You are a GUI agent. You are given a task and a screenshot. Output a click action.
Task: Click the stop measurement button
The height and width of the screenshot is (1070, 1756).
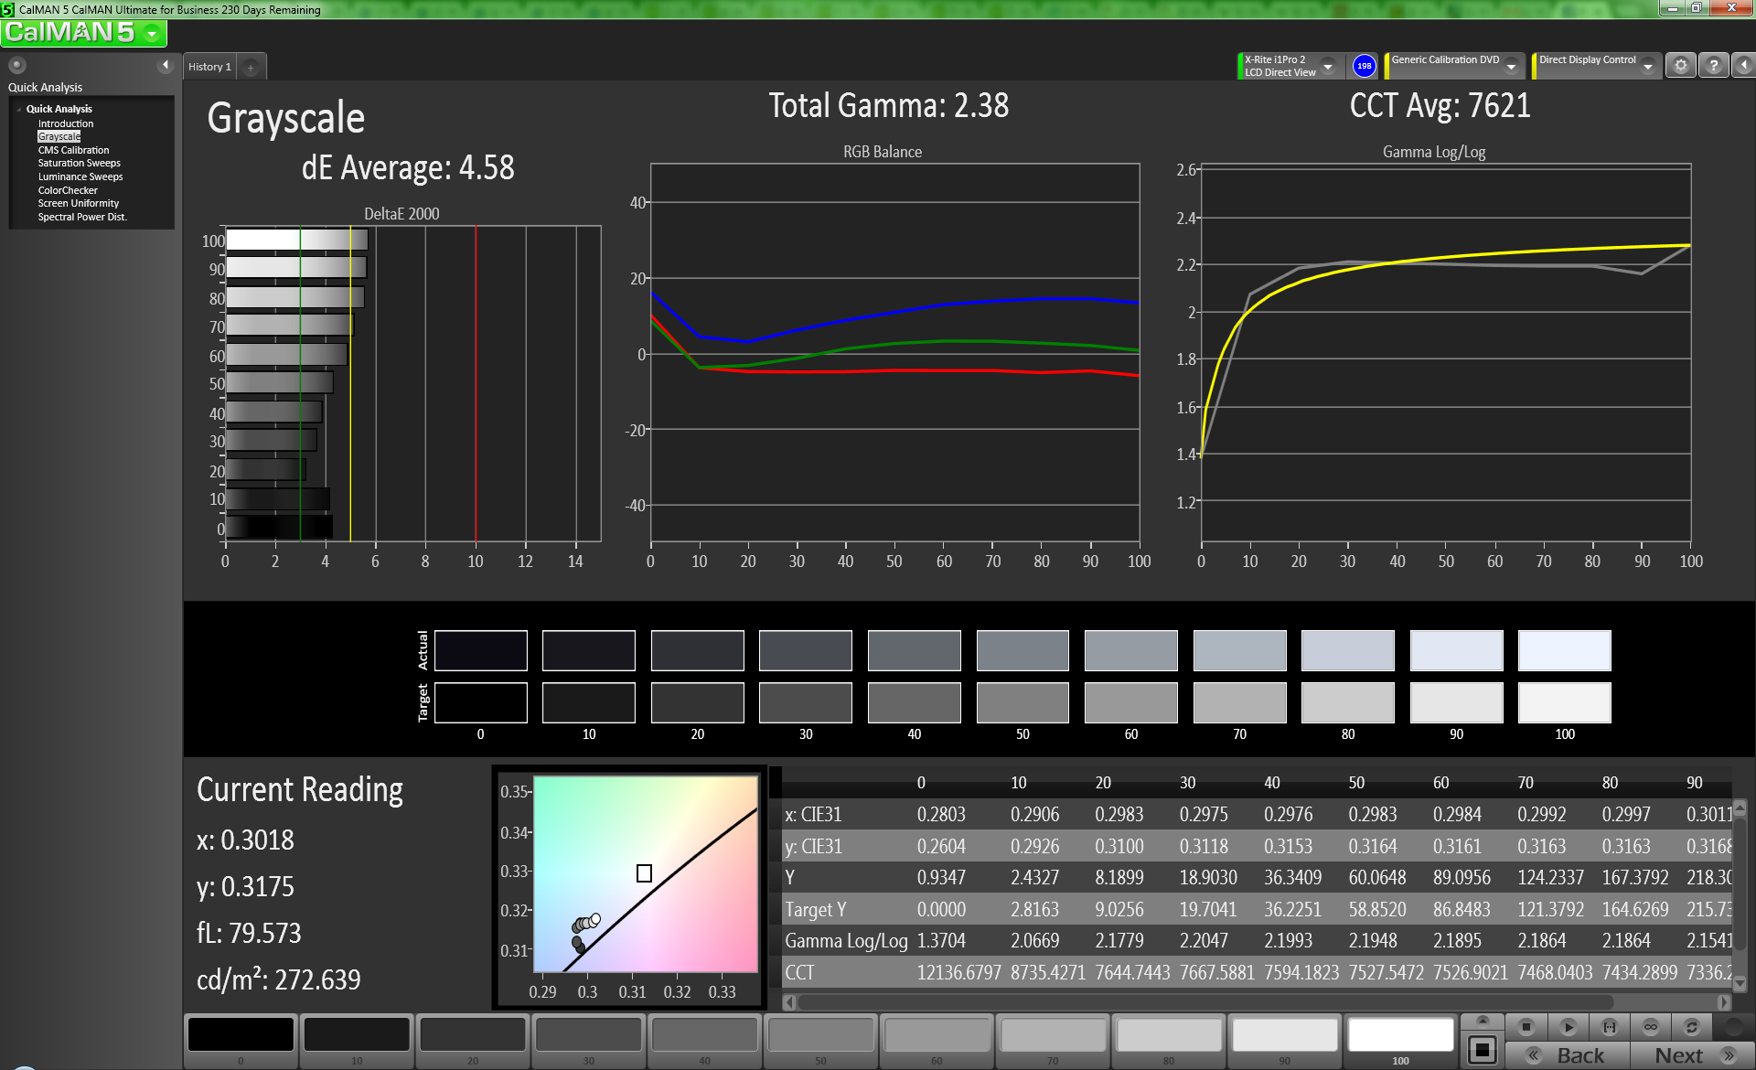(1526, 1027)
